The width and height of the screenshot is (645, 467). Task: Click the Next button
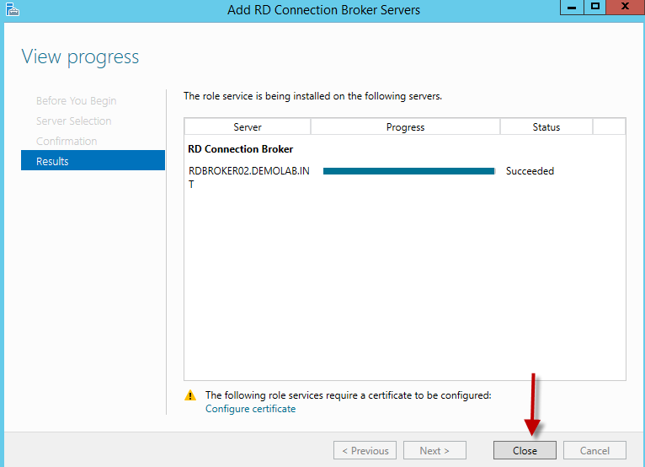coord(434,451)
